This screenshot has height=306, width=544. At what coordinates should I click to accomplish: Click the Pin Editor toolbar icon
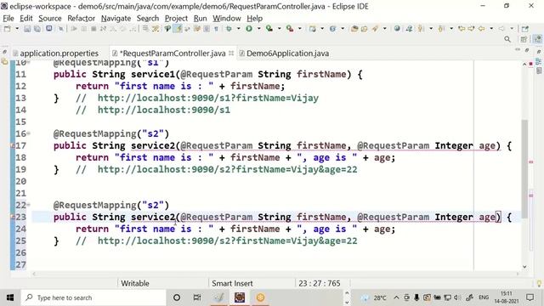click(525, 29)
